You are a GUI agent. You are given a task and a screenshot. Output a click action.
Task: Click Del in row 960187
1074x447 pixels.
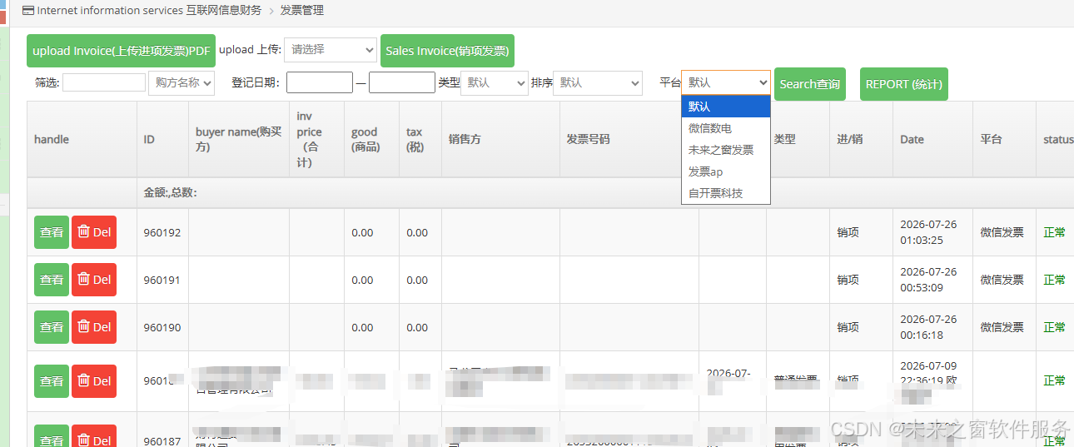[94, 436]
